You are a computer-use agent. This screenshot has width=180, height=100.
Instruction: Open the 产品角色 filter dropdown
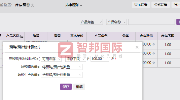click(x=91, y=22)
